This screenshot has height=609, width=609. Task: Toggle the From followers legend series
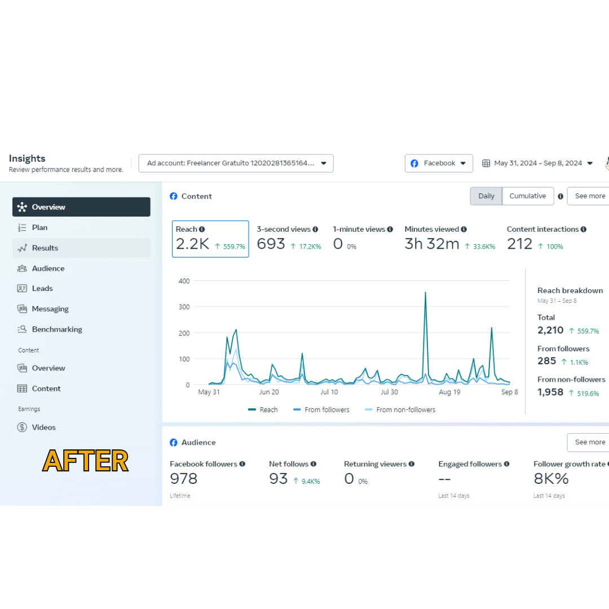(321, 410)
